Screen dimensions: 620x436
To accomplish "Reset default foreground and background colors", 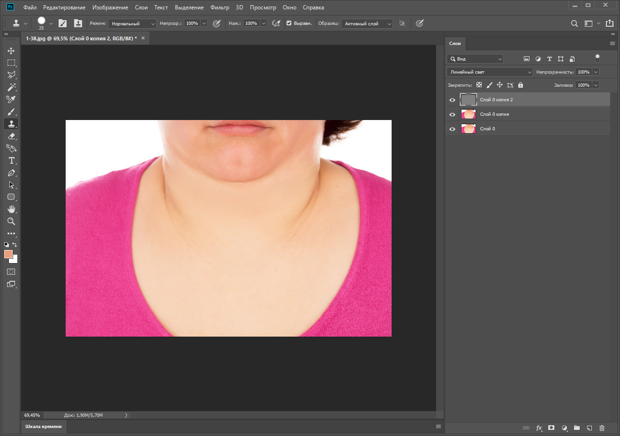I will point(7,245).
